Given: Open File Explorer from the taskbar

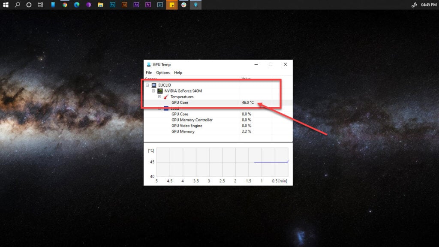Looking at the screenshot, I should point(100,5).
